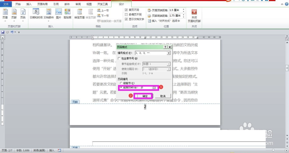Screen dimensions: 289x153
Task: Minimize the ribbon with the caret icon
Action: pyautogui.click(x=282, y=4)
